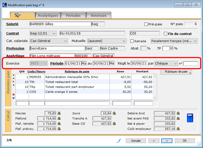203x148 pixels.
Task: Toggle the lock beside Plaf. prévoy.
Action: click(x=59, y=129)
